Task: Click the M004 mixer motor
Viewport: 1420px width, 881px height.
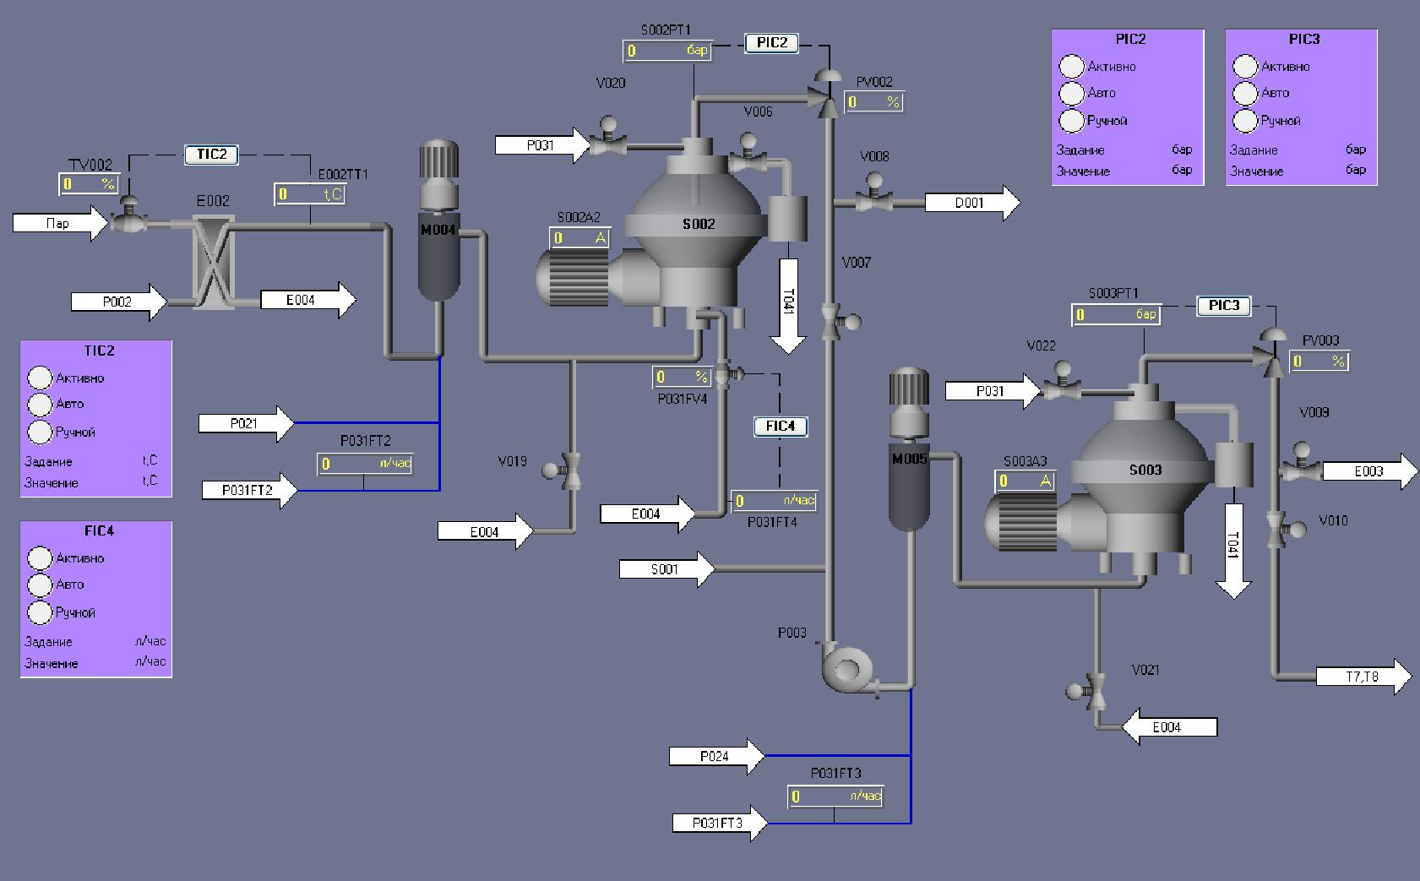Action: (438, 224)
